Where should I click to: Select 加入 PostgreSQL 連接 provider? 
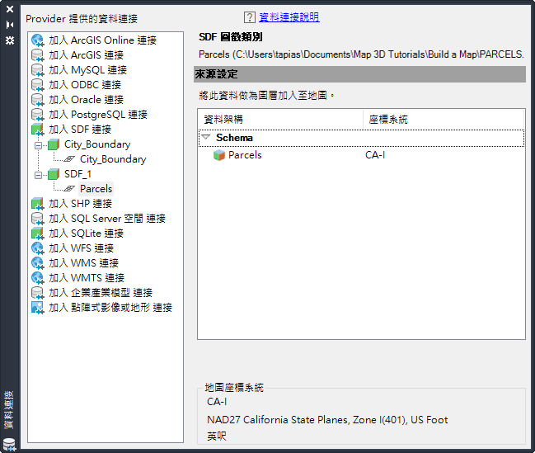(98, 115)
